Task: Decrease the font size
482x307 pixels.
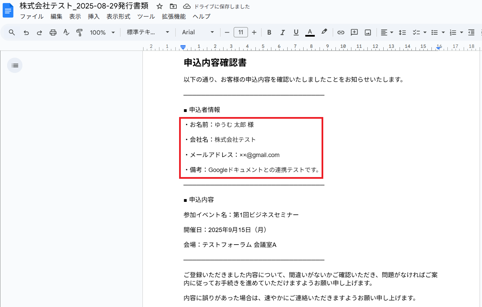Action: tap(227, 32)
